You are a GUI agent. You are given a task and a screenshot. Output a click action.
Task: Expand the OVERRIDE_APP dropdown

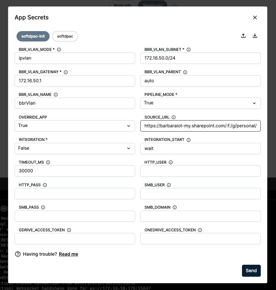75,126
